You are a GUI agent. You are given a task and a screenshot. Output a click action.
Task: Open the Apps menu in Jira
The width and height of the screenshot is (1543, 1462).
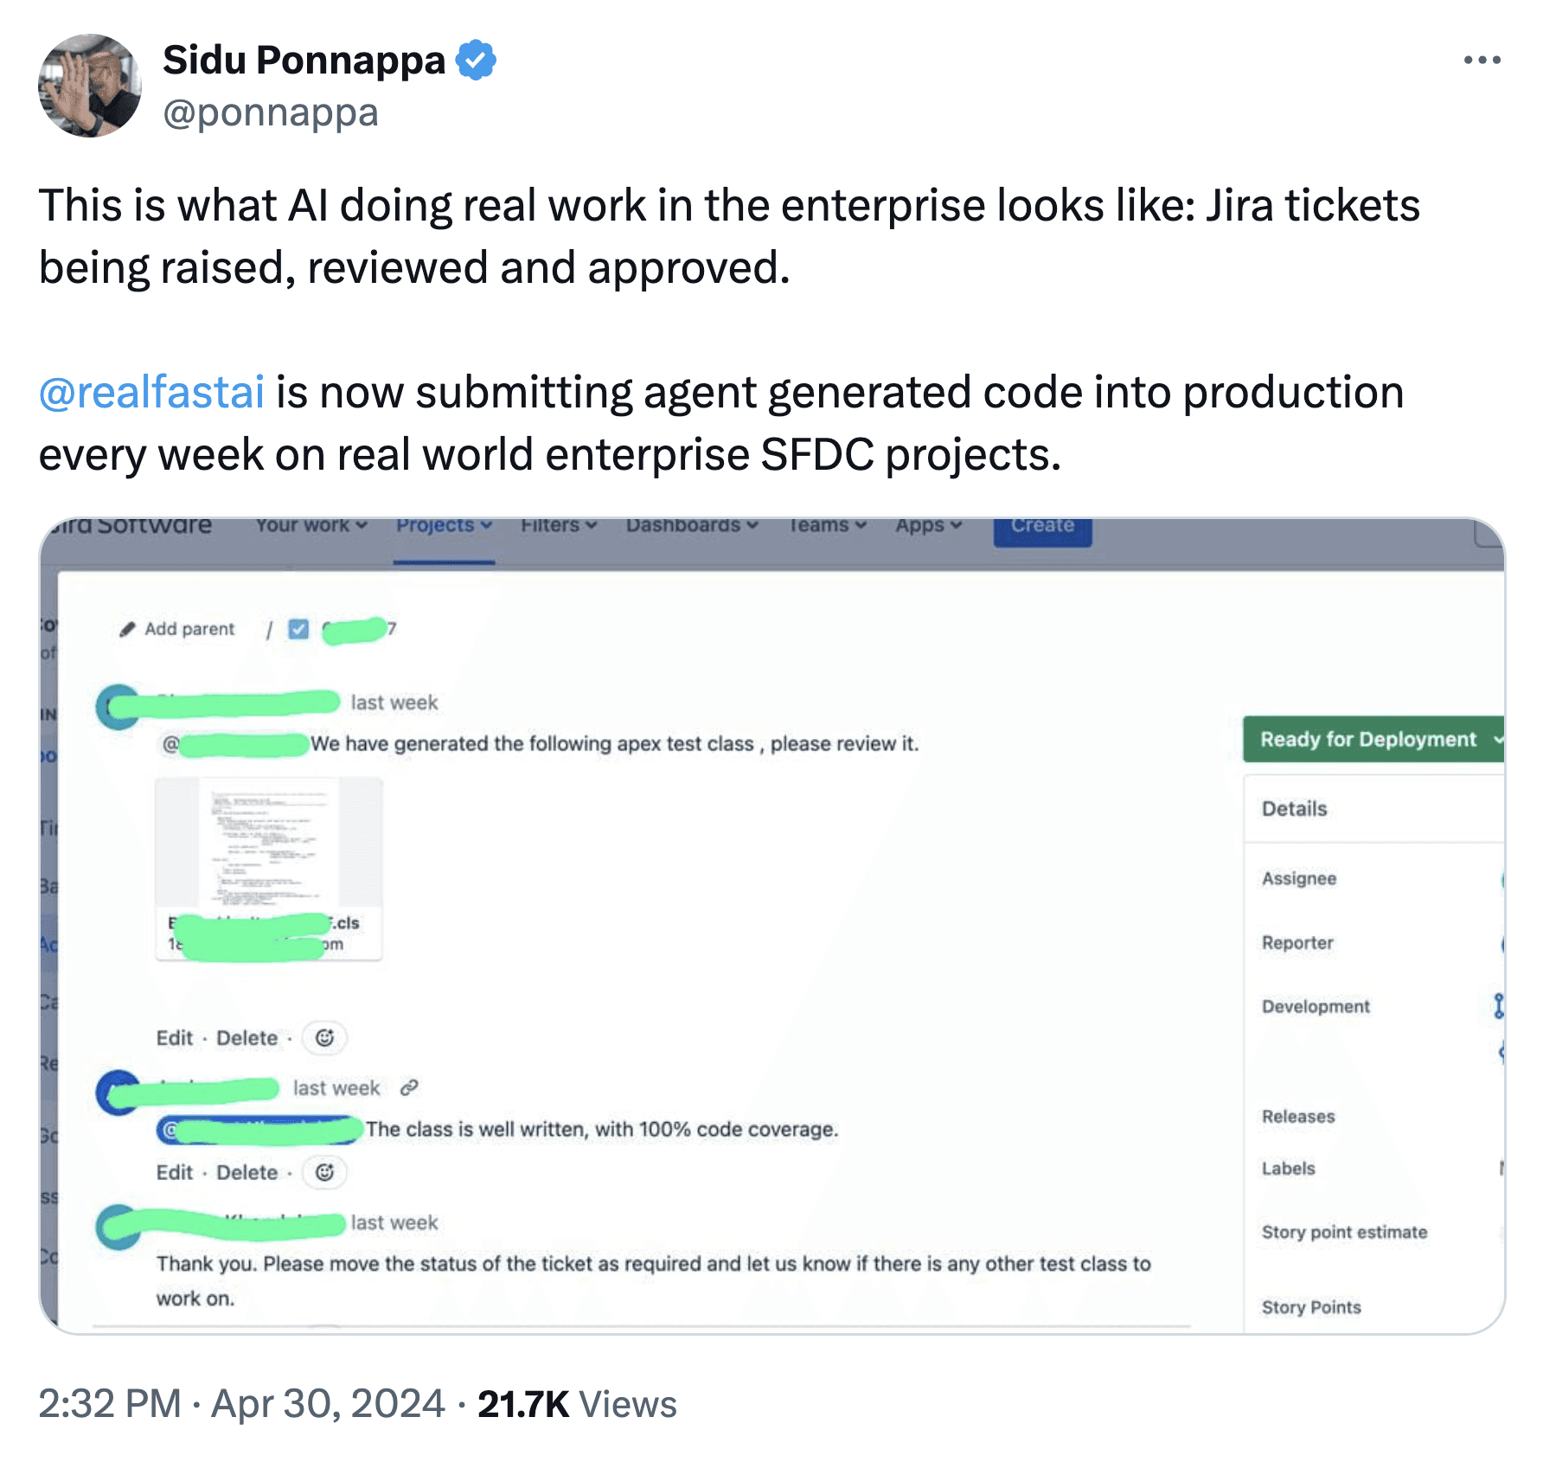pos(929,526)
